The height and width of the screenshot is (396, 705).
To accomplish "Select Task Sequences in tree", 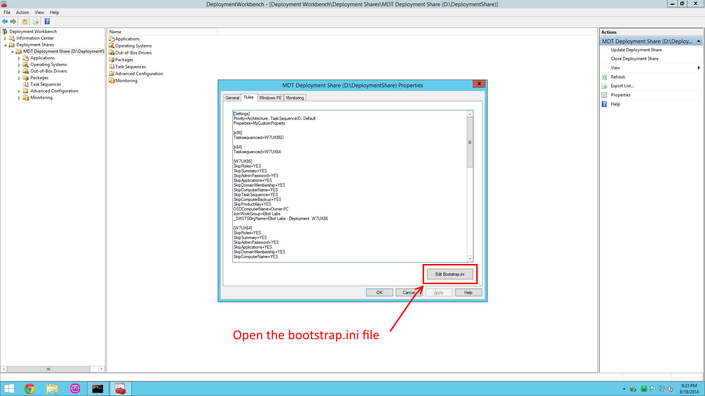I will [46, 84].
